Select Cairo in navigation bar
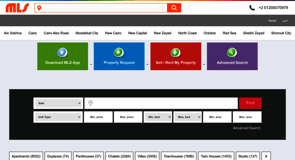Viewport: 295px width, 160px height. pyautogui.click(x=33, y=33)
